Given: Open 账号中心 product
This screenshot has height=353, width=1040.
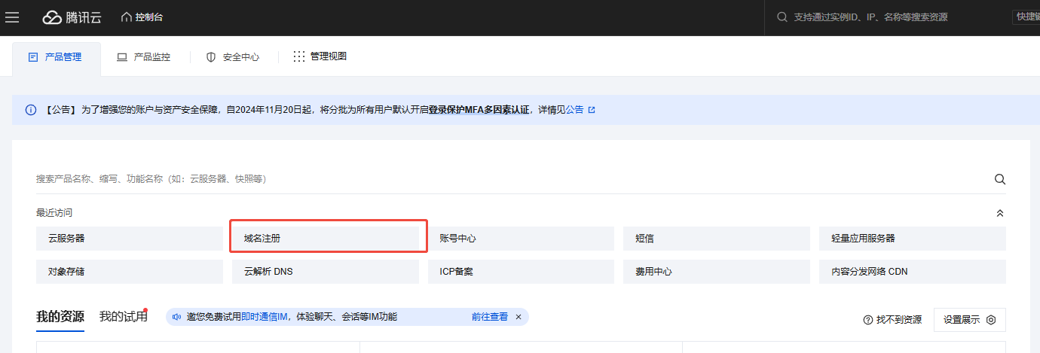Looking at the screenshot, I should click(521, 239).
